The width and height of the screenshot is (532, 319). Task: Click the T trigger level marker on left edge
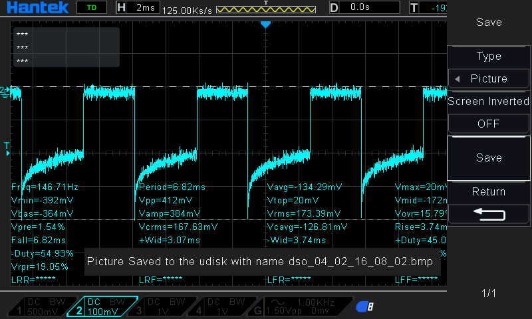tap(7, 147)
